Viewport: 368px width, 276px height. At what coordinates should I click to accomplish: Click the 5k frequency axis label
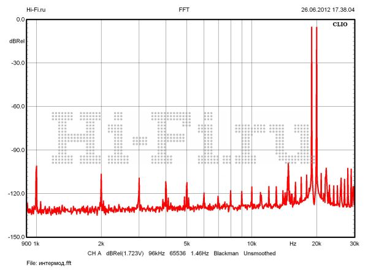(x=186, y=244)
